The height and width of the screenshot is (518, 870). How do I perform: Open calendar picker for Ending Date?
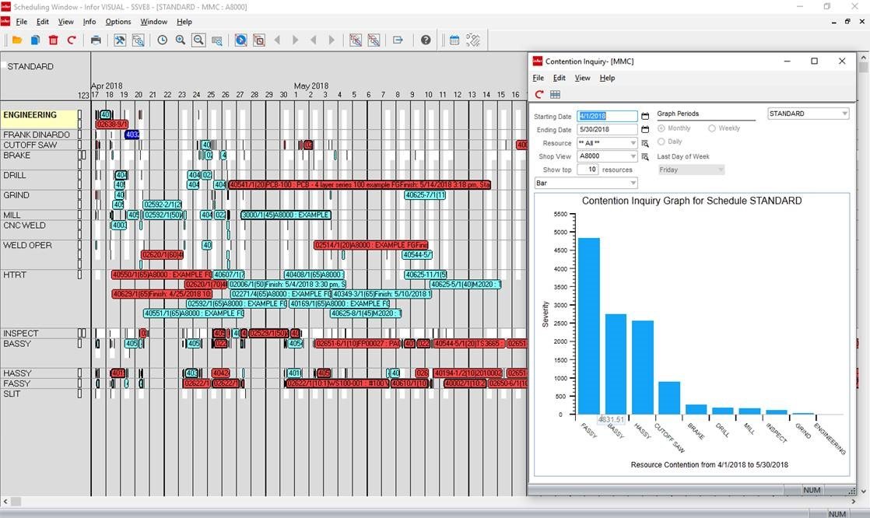[x=645, y=129]
